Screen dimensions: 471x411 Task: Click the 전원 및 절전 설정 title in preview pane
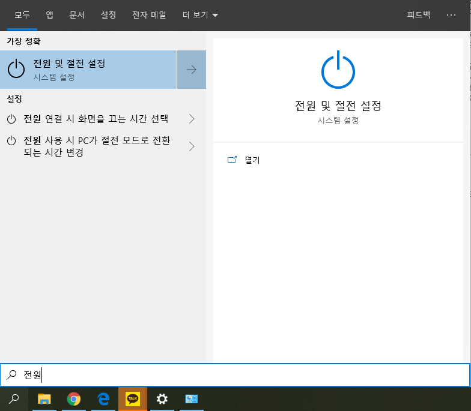pos(338,106)
